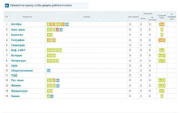Click the ББ mark in Обществознание row
180x113 pixels.
(x=48, y=71)
